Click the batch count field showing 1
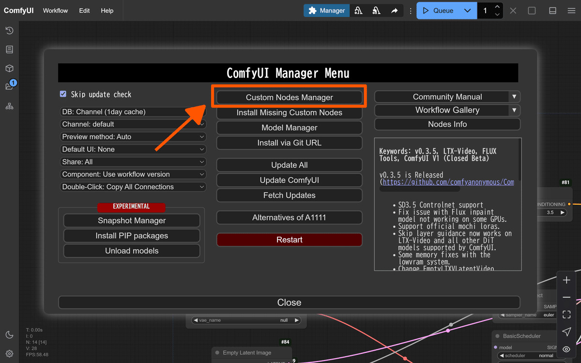 pos(485,11)
